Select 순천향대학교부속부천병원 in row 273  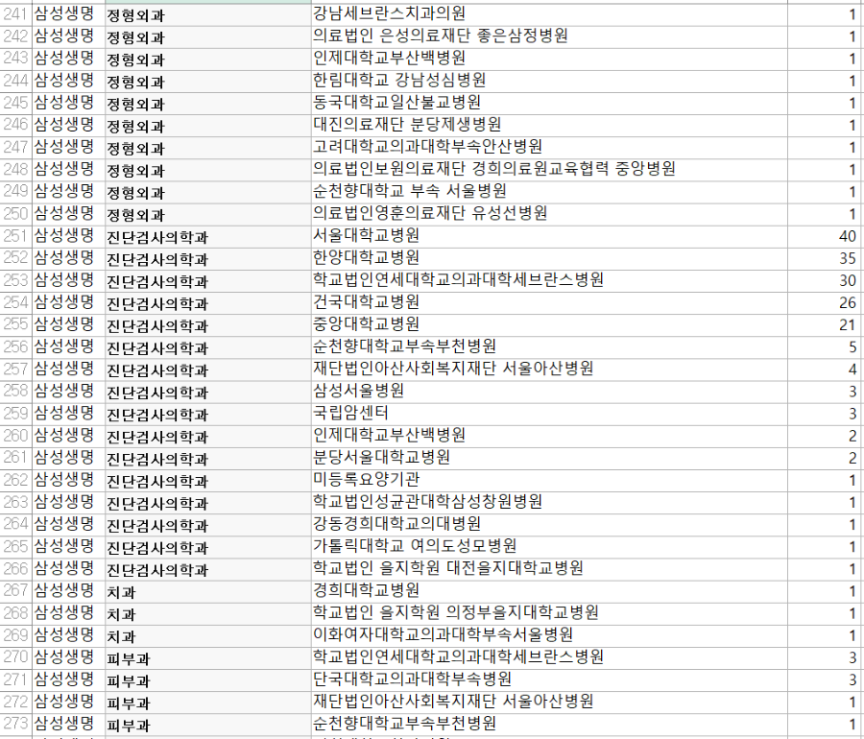549,725
